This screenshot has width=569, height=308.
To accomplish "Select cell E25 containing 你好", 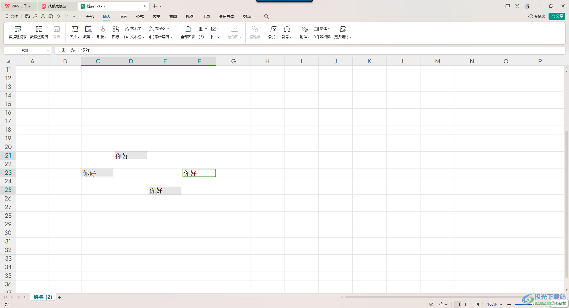I will click(x=165, y=190).
